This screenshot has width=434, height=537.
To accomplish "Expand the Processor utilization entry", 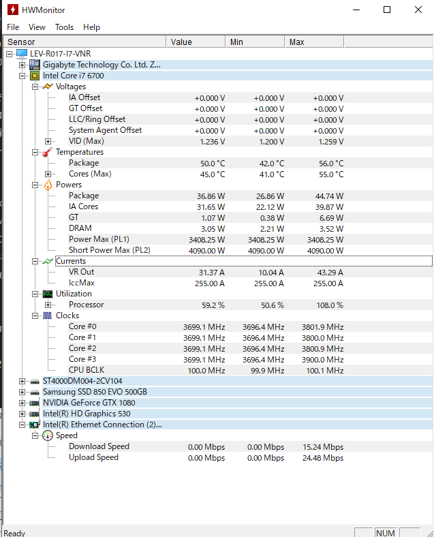I will click(48, 305).
